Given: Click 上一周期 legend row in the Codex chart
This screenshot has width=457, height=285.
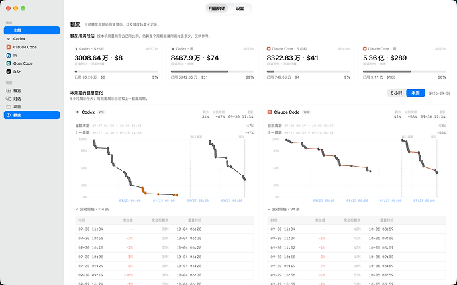Looking at the screenshot, I should 164,132.
